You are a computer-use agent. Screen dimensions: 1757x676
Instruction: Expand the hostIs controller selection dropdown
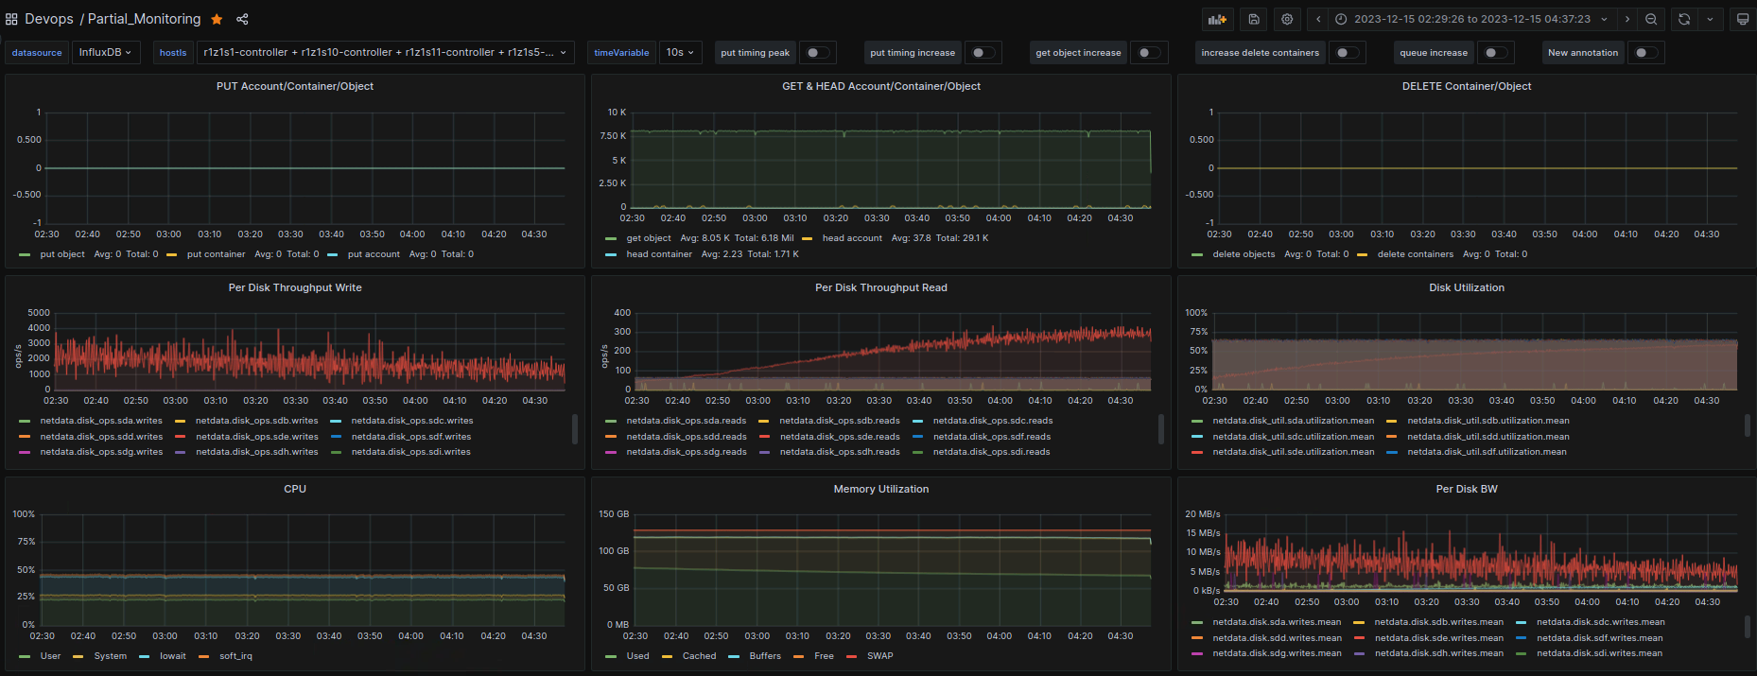click(x=385, y=53)
